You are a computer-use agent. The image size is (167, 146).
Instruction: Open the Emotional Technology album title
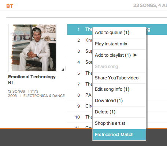click(32, 77)
